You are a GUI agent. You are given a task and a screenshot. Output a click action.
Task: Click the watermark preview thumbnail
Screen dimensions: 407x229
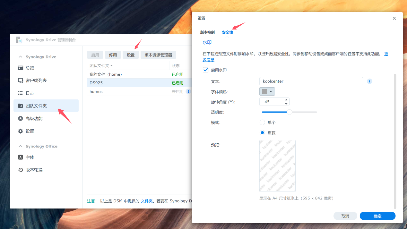click(x=277, y=166)
